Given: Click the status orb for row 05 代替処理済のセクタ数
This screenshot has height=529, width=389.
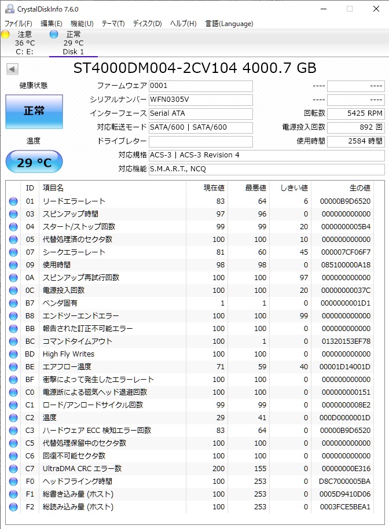Looking at the screenshot, I should (13, 240).
